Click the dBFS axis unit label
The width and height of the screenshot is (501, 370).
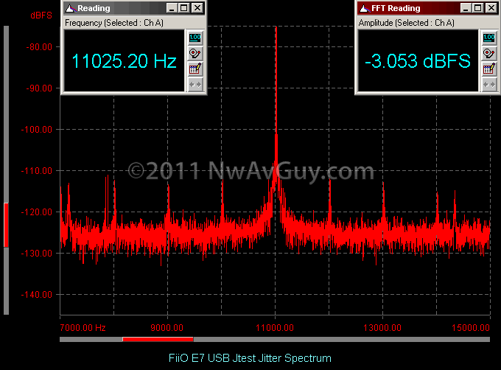click(41, 15)
